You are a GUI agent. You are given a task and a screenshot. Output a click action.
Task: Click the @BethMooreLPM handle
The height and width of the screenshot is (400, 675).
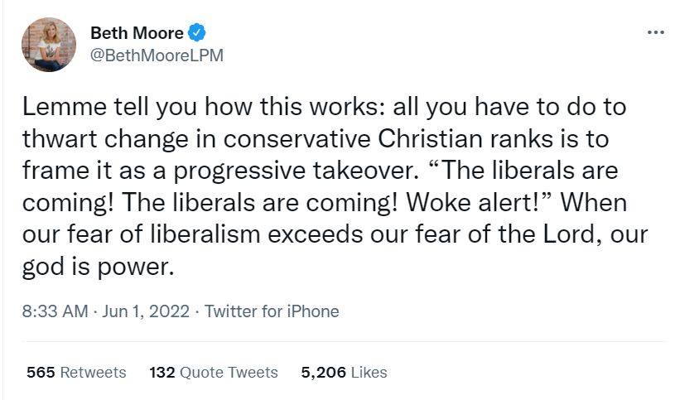157,55
